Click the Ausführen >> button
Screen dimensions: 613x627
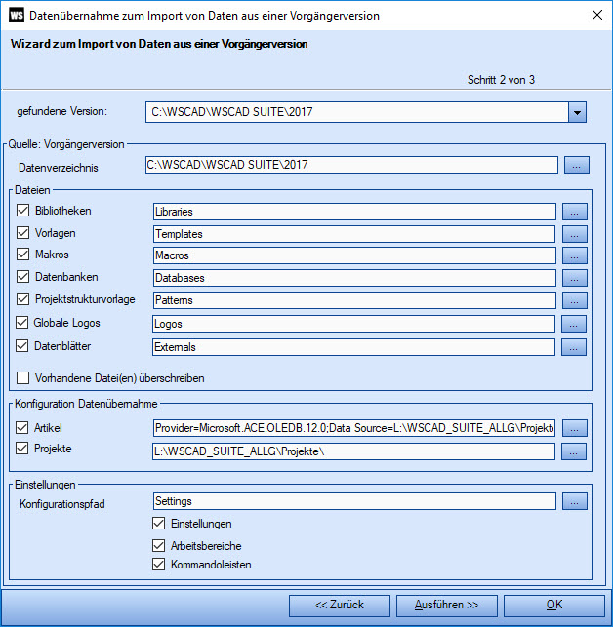(x=447, y=606)
